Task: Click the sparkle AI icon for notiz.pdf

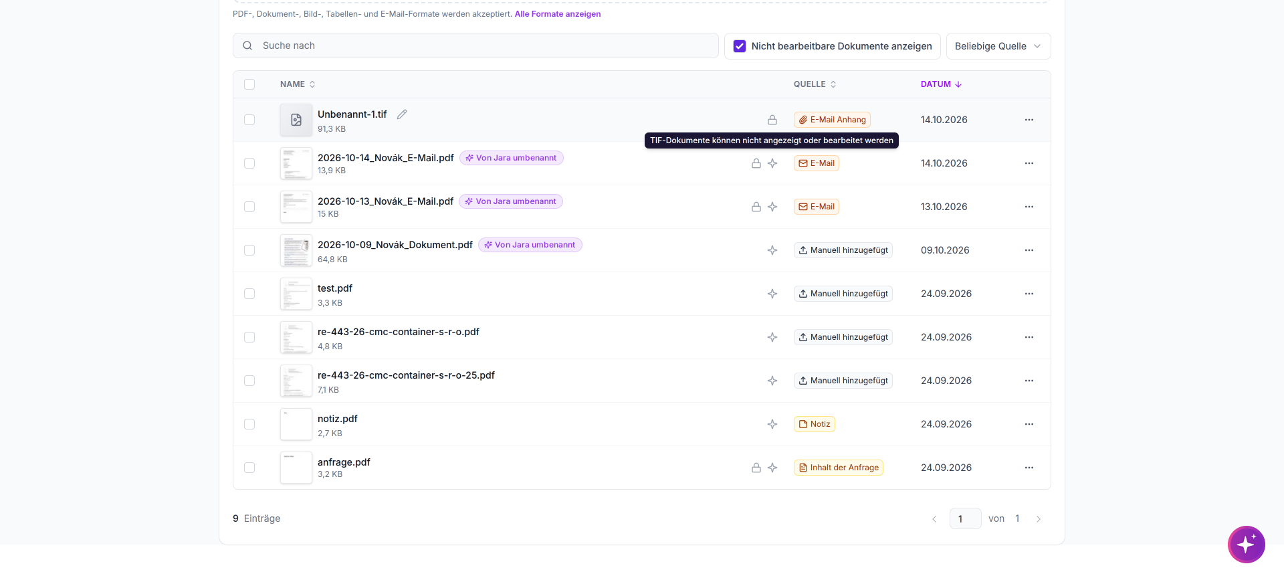Action: (772, 424)
